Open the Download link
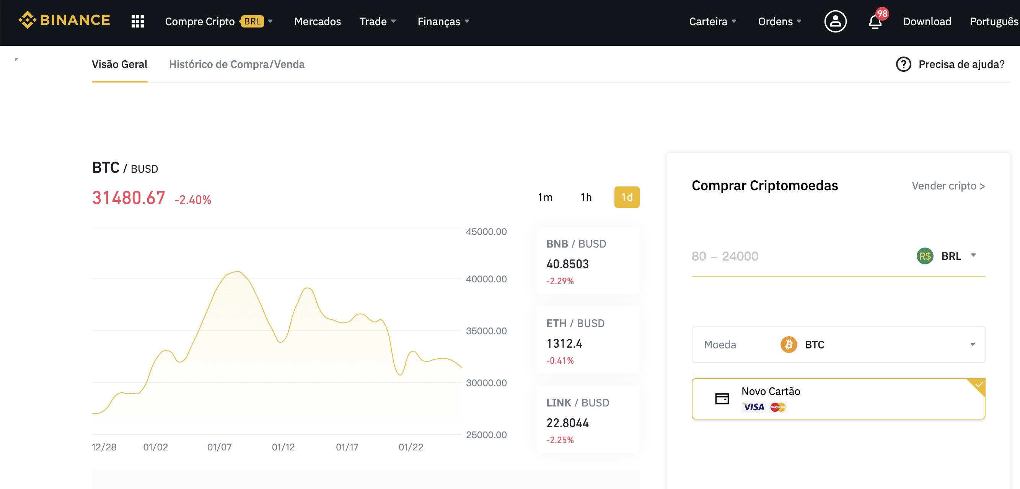The image size is (1020, 489). (927, 21)
